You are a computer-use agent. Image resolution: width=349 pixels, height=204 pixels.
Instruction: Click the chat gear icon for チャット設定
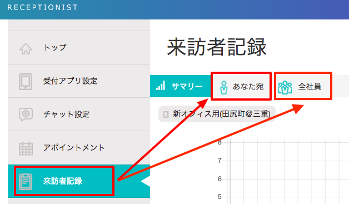[x=26, y=115]
